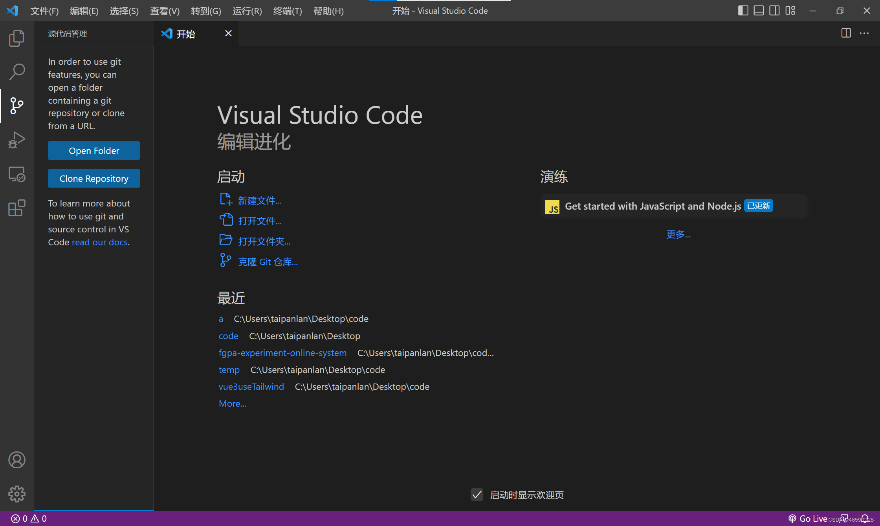Open the 文件(F) menu
880x526 pixels.
coord(44,11)
